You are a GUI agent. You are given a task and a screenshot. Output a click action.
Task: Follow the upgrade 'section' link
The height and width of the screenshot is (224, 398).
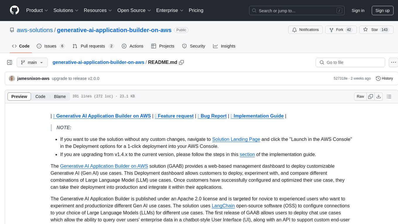tap(247, 155)
